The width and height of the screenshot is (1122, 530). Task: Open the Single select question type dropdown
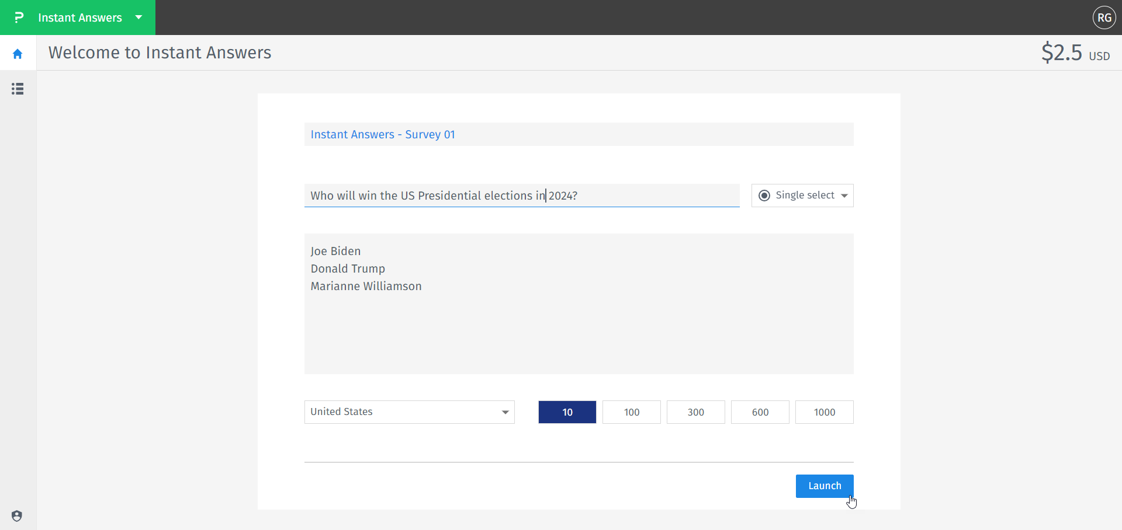[x=802, y=195]
